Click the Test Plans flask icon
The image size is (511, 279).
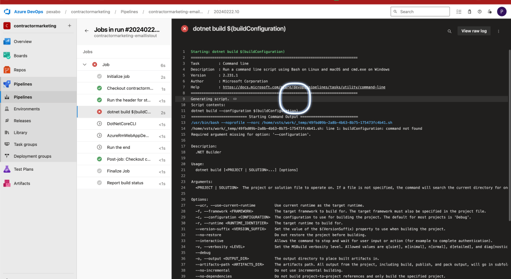click(x=7, y=169)
